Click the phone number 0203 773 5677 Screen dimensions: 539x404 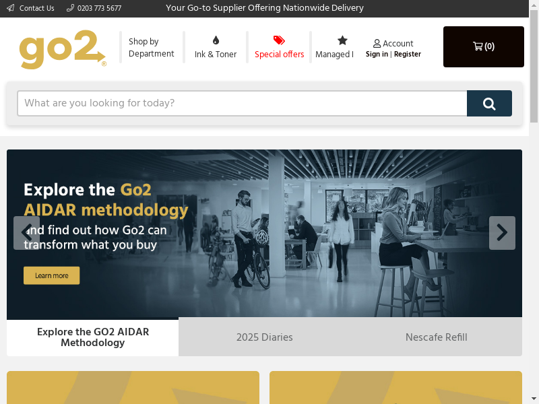tap(99, 8)
